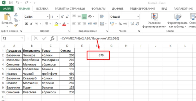Viewport: 196px width, 101px height.
Task: Open Calibri font name dropdown
Action: (x=48, y=17)
